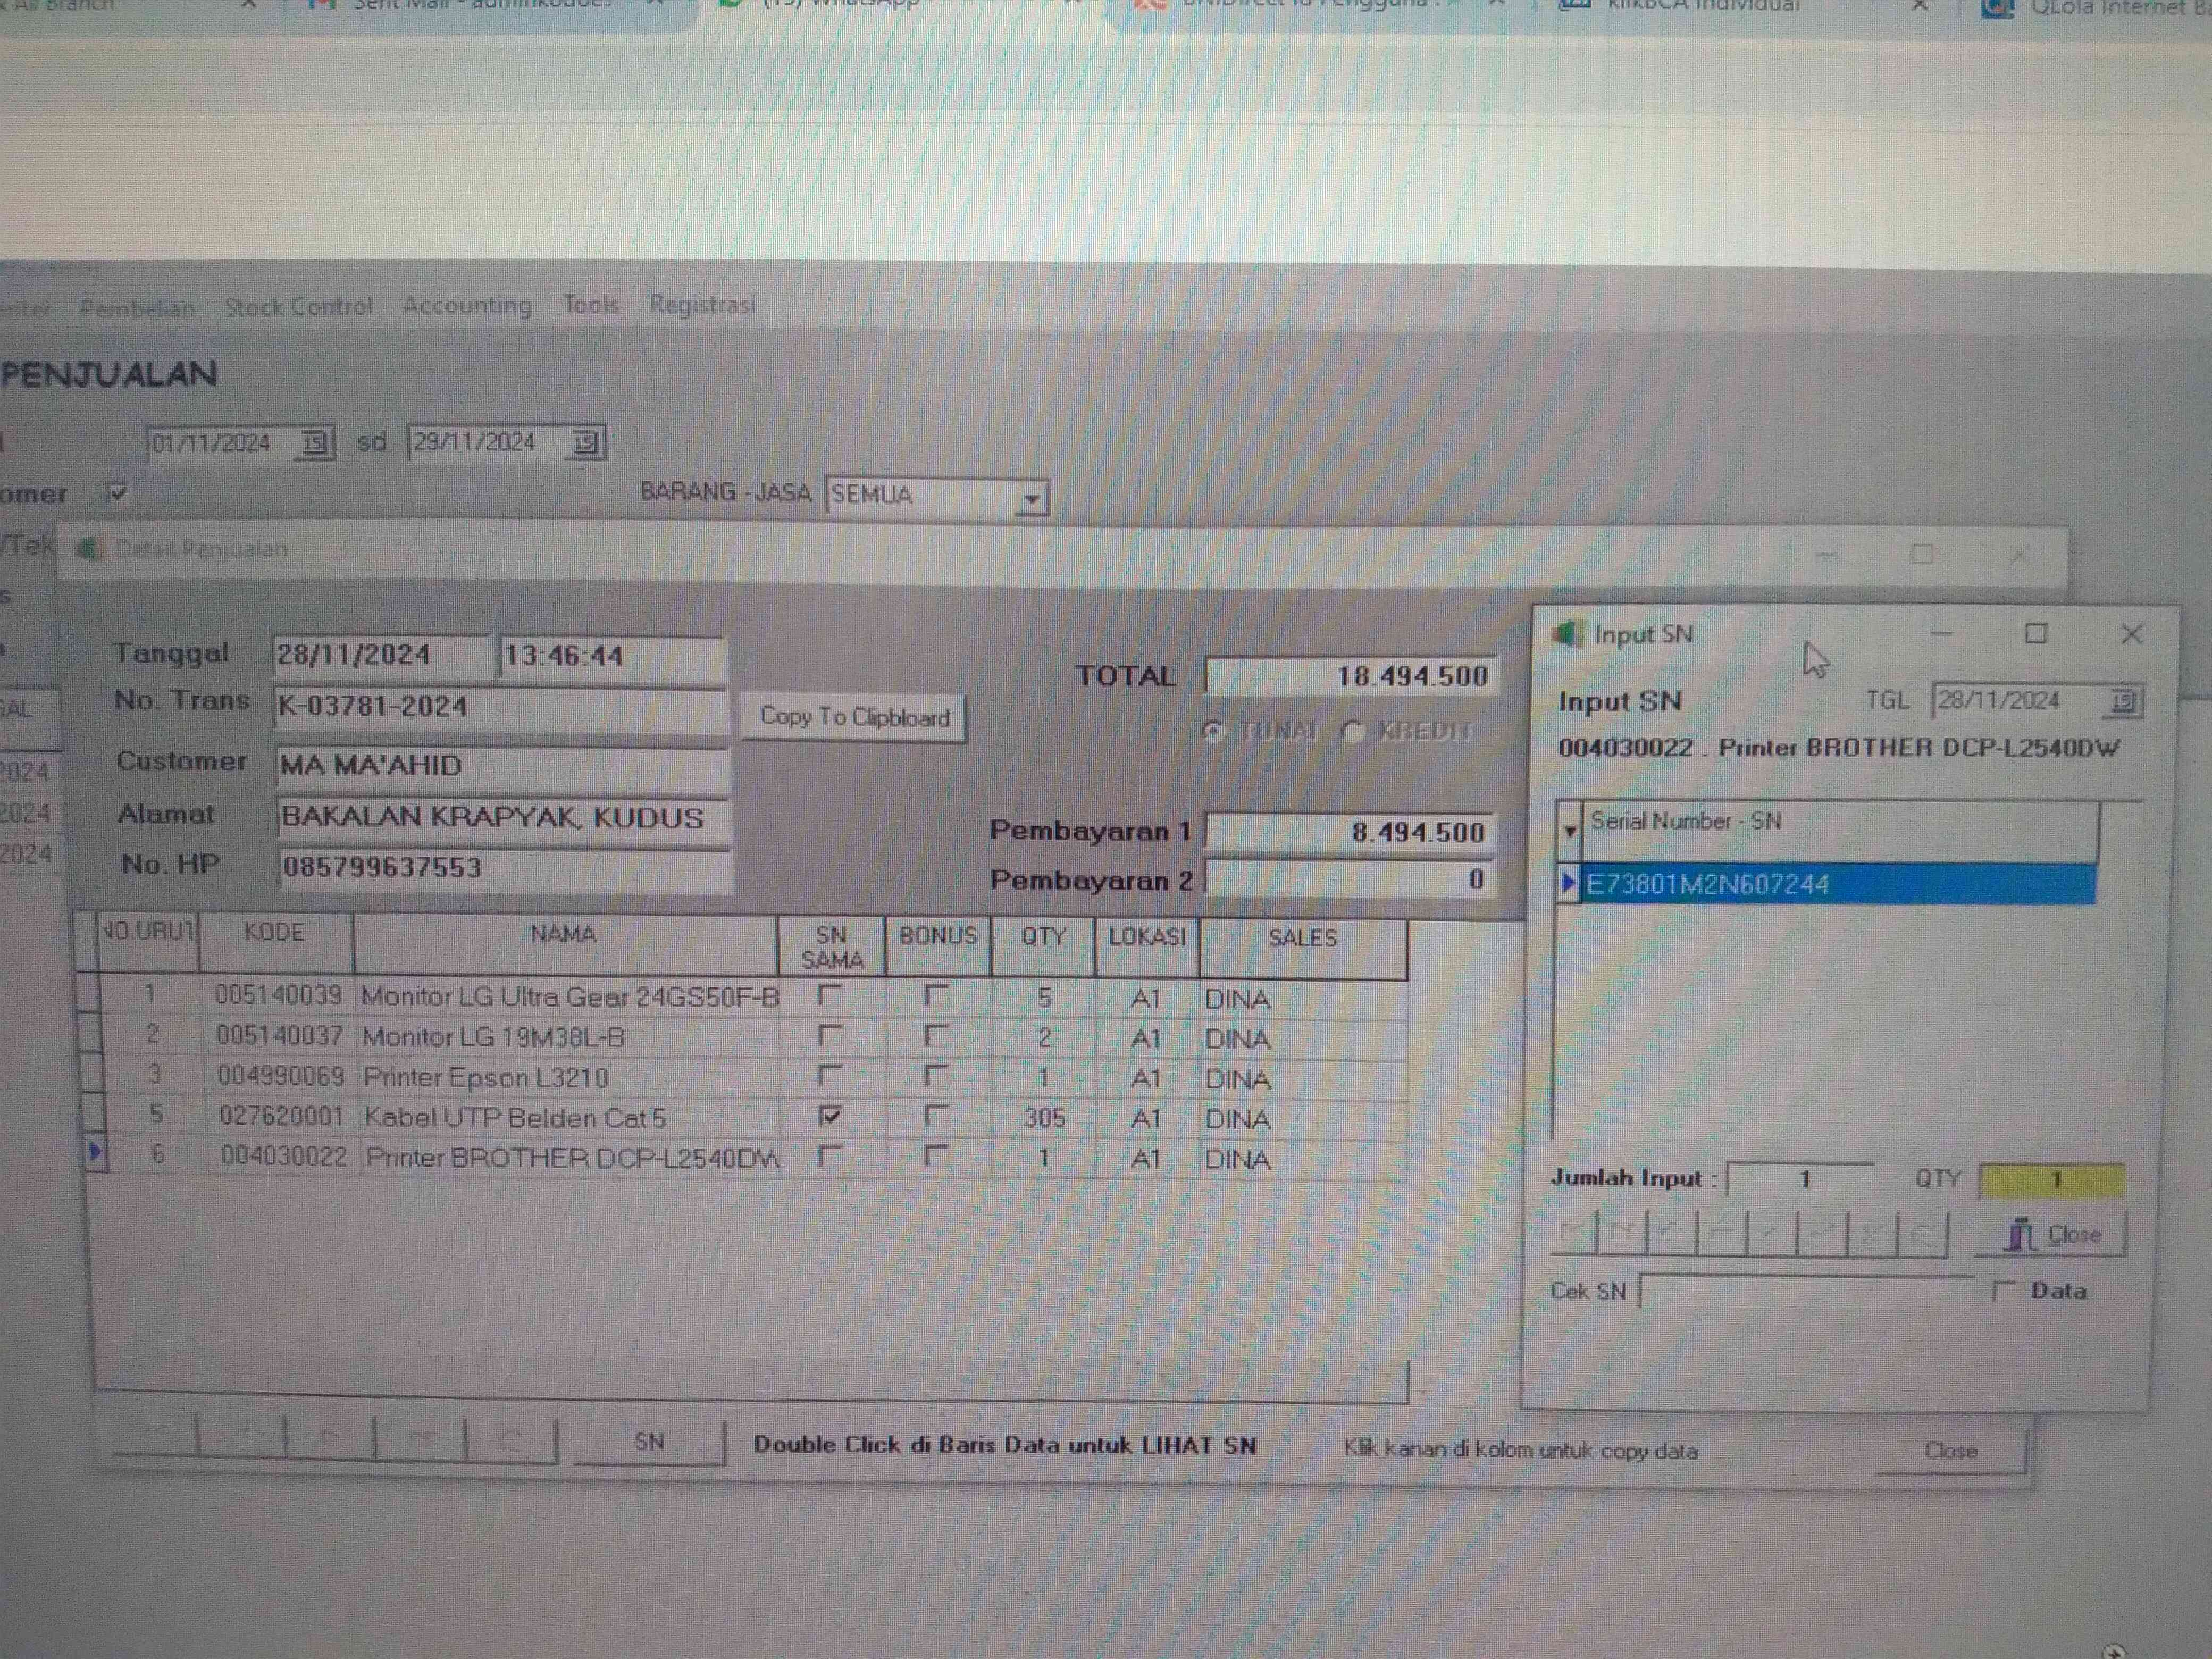Click the Detail Penjualan window icon
This screenshot has width=2212, height=1659.
pyautogui.click(x=90, y=549)
